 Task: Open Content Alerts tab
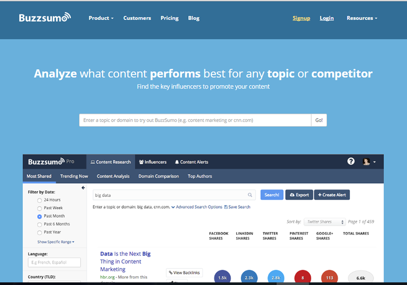pos(192,162)
